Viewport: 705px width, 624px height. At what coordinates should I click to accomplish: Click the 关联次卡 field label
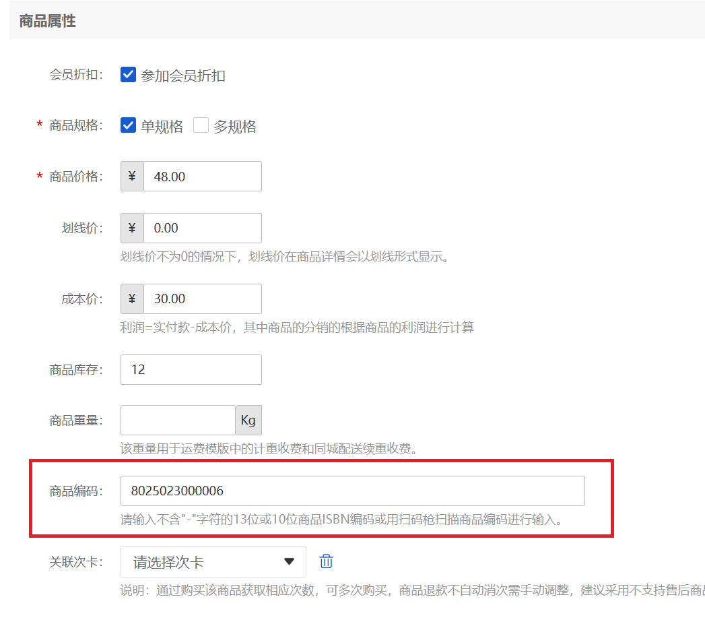(x=75, y=561)
